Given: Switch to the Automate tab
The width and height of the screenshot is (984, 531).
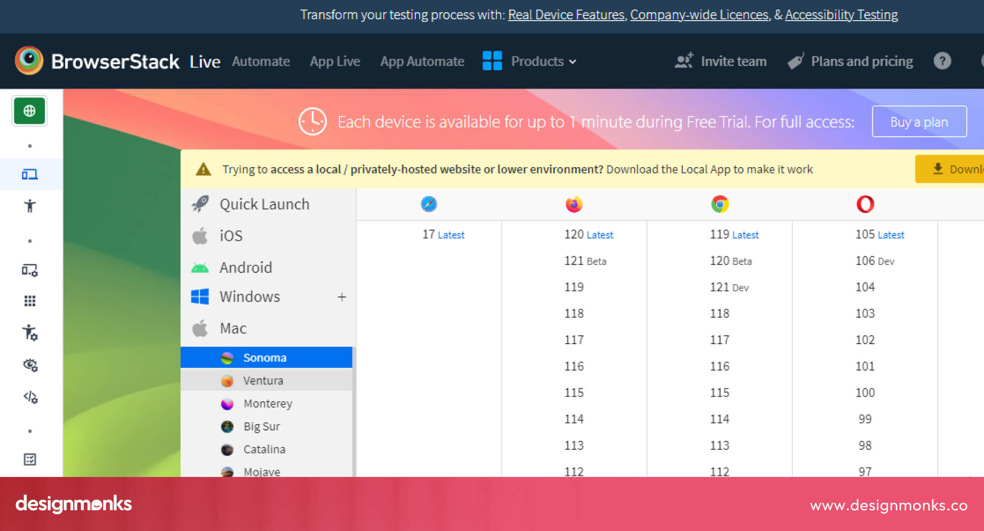Looking at the screenshot, I should [x=261, y=61].
